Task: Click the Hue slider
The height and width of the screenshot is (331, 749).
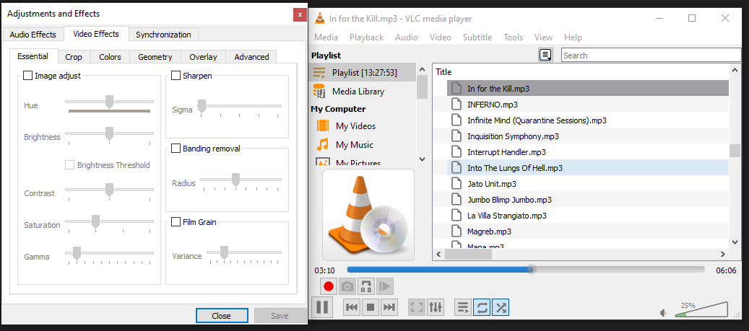Action: tap(109, 102)
